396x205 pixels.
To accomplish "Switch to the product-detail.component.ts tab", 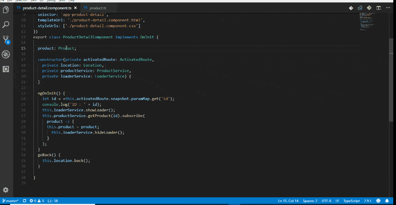I will pyautogui.click(x=47, y=8).
